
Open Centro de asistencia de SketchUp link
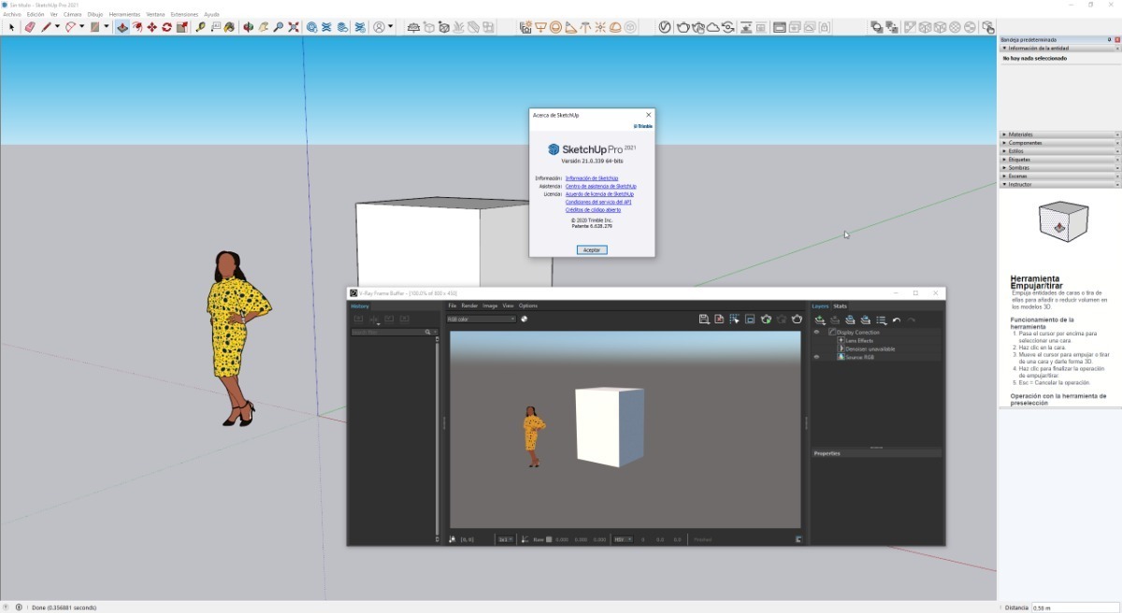tap(601, 186)
